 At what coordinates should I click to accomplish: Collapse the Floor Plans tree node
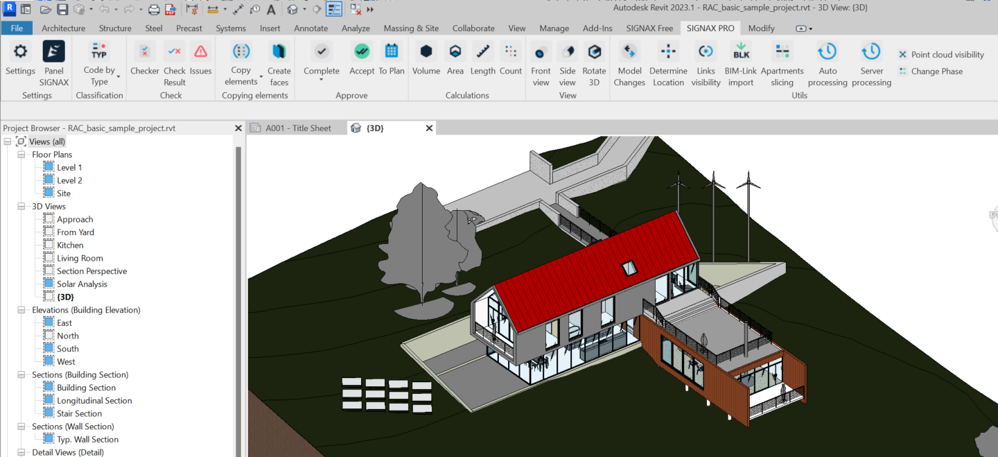point(21,155)
